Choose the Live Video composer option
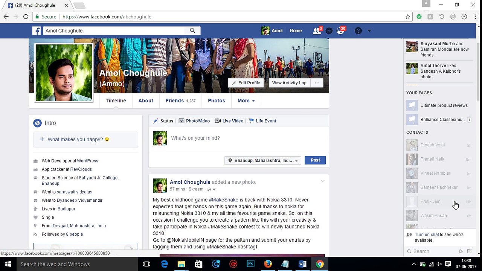The image size is (482, 271). (x=229, y=121)
